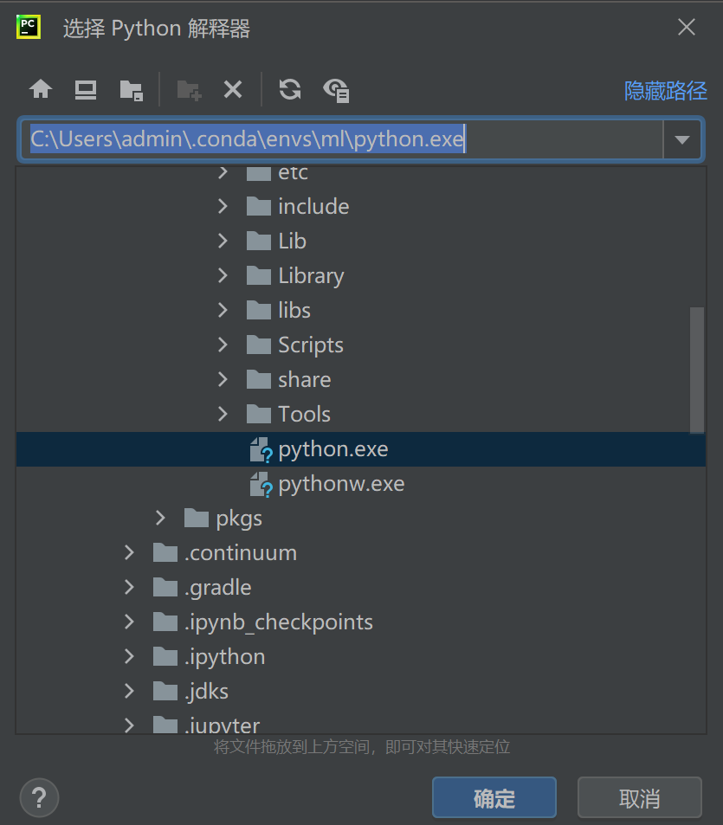Open the path history dropdown arrow
This screenshot has width=723, height=825.
[x=682, y=139]
